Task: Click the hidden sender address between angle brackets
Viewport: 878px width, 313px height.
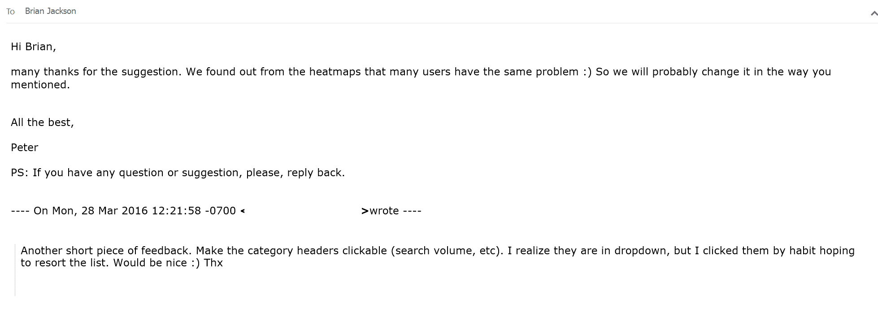Action: pos(303,211)
